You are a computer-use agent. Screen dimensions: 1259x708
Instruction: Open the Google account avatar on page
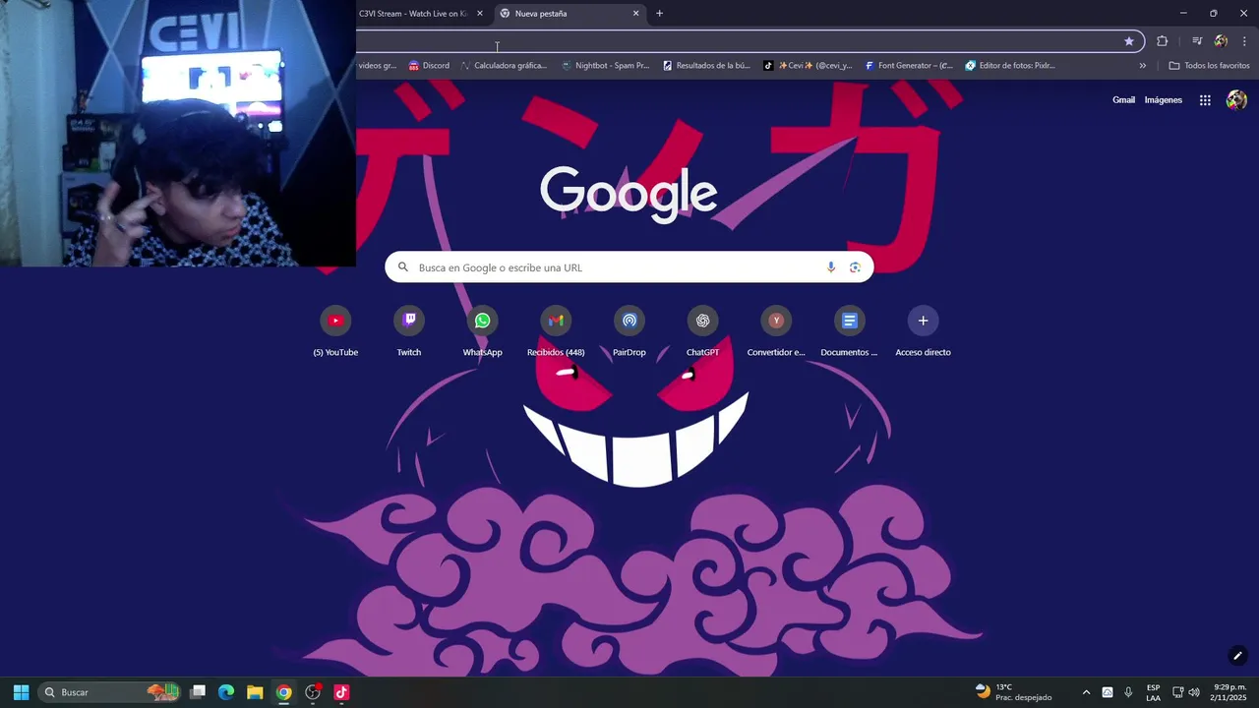pos(1236,100)
